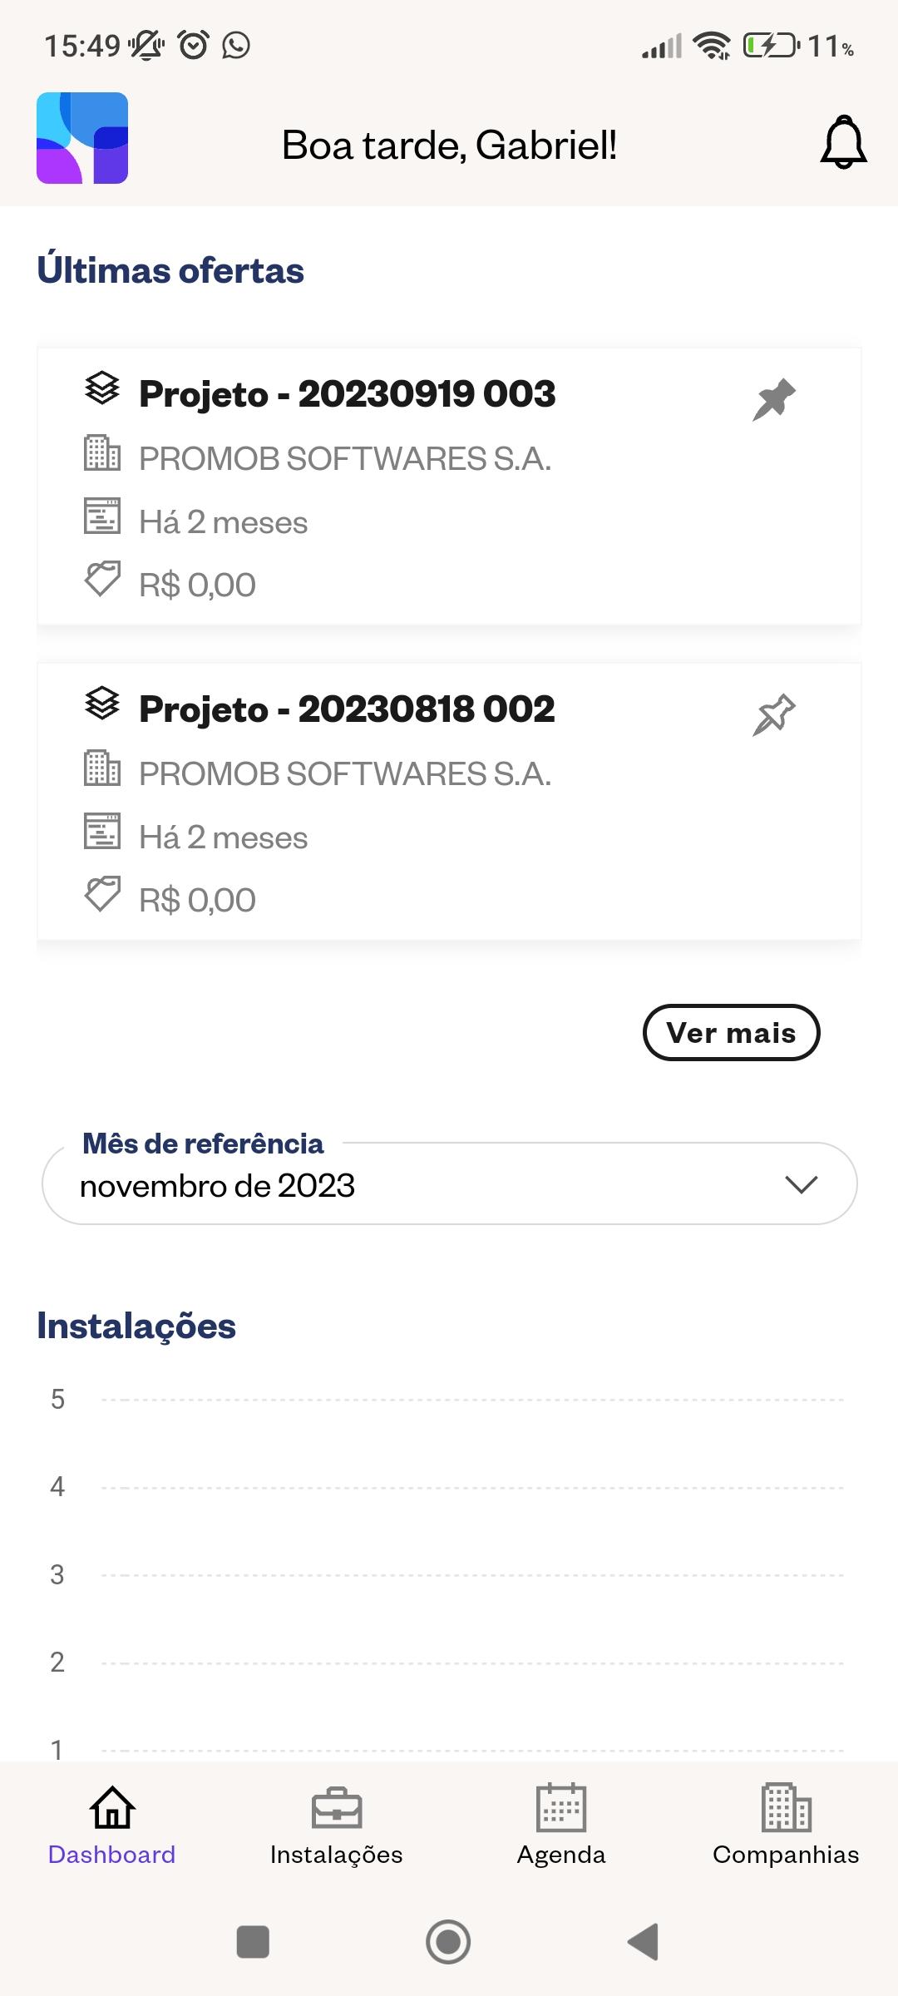Go to the Dashboard tab
This screenshot has width=898, height=1996.
click(x=112, y=1825)
